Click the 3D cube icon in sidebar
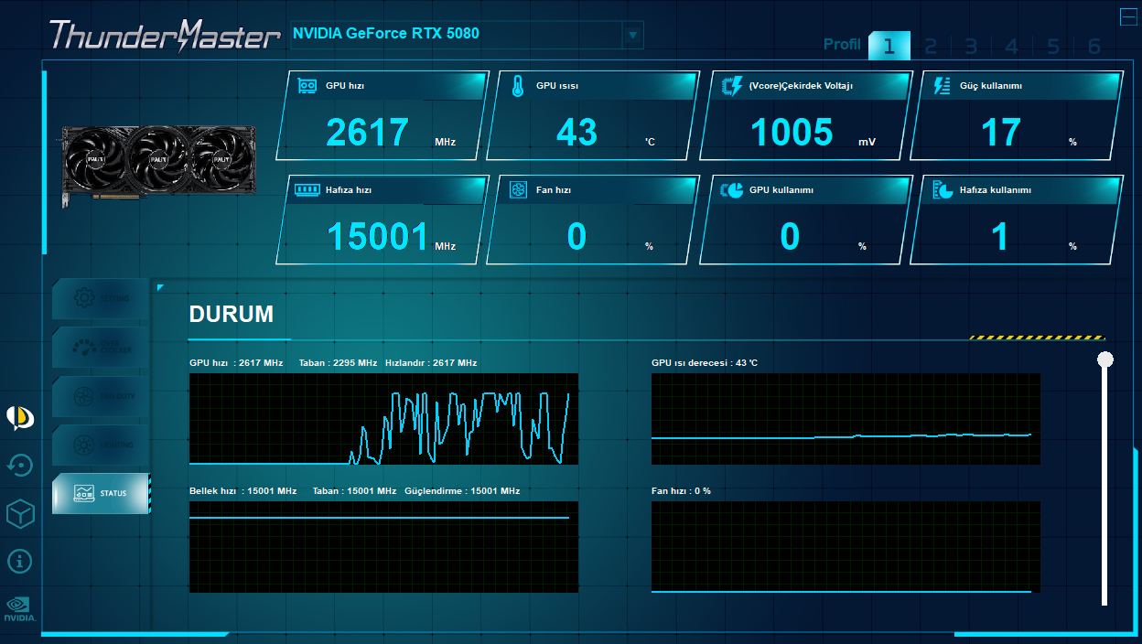The width and height of the screenshot is (1142, 644). 20,514
